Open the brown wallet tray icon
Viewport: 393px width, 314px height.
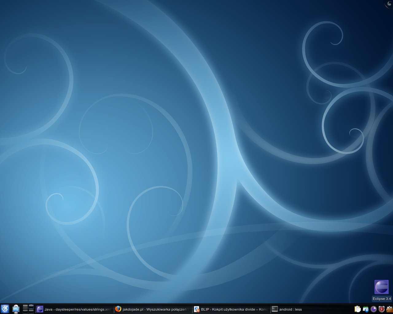coord(389,309)
